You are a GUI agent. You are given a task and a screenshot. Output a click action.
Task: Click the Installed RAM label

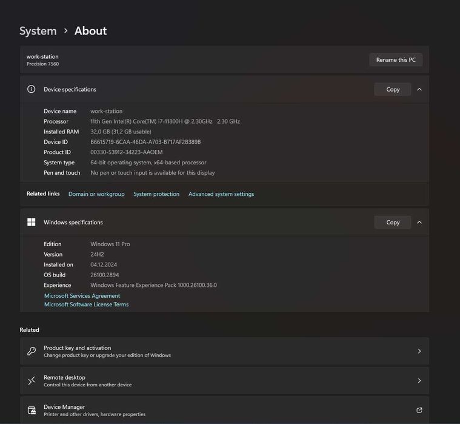pyautogui.click(x=61, y=132)
